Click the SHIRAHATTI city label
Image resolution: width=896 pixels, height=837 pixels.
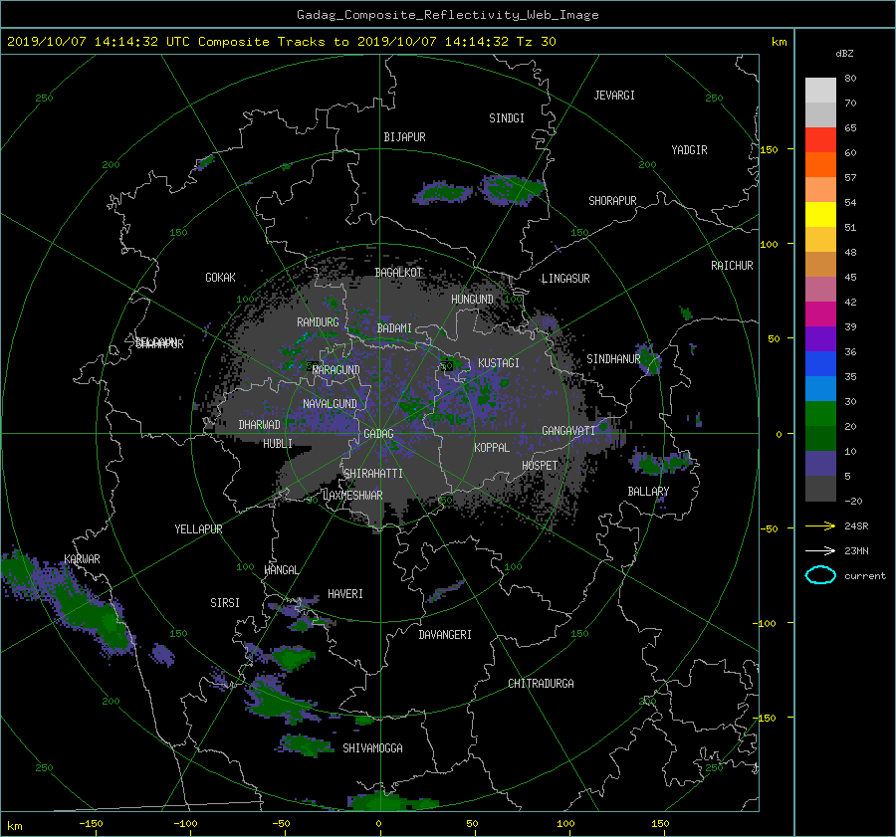point(373,474)
